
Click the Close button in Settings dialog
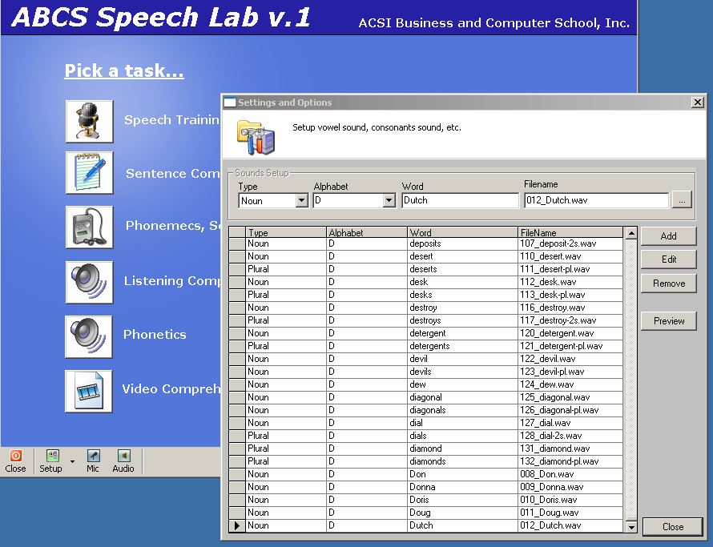672,527
